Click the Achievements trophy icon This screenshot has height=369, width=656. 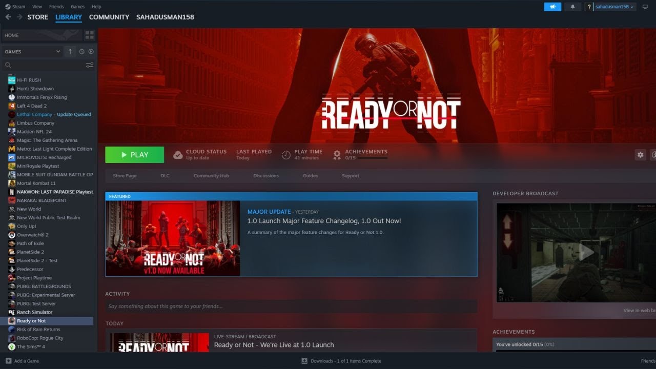pyautogui.click(x=337, y=155)
